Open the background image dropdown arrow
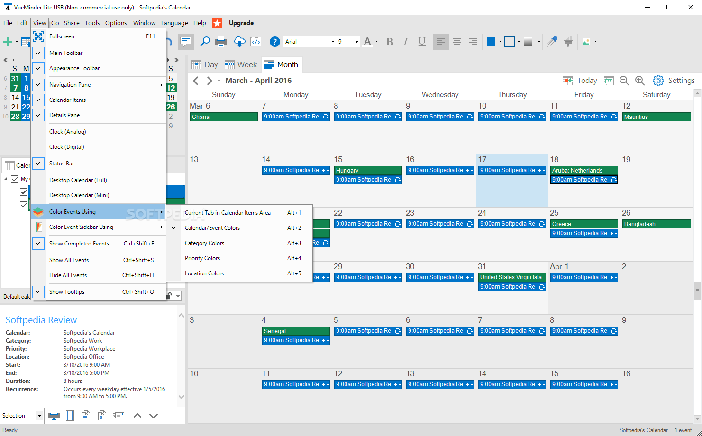 [595, 42]
